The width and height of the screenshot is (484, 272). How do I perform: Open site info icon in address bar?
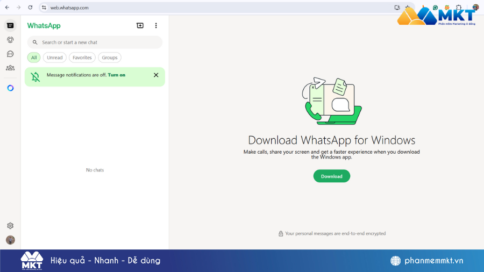click(44, 8)
